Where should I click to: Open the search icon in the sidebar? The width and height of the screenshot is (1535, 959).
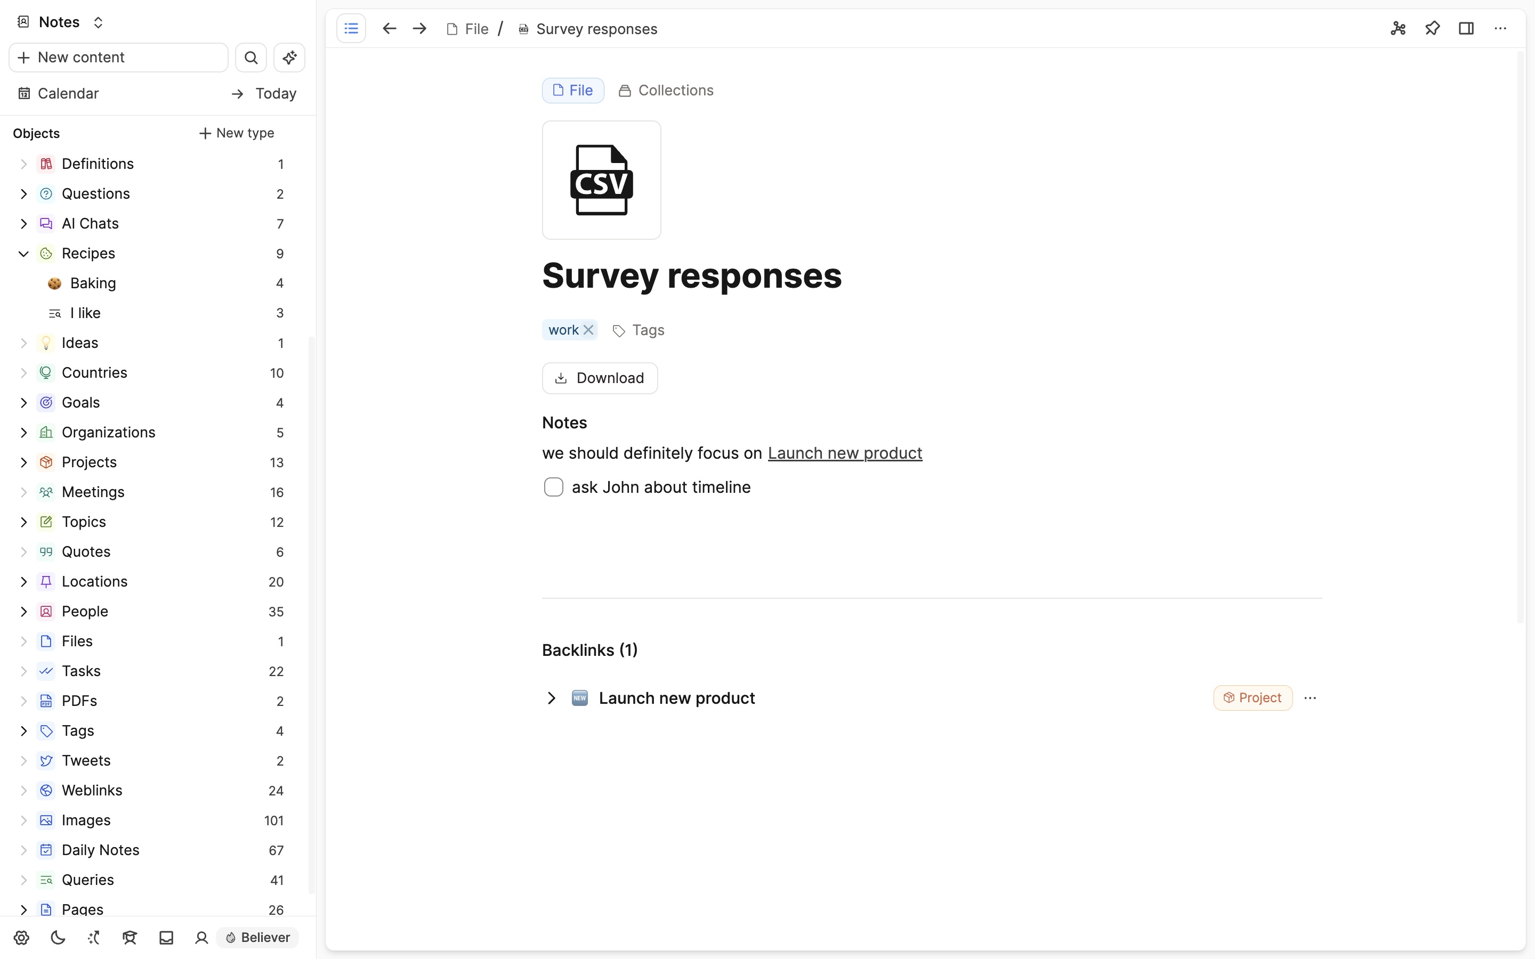(x=251, y=57)
